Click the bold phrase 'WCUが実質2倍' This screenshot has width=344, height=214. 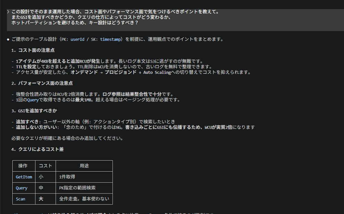(218, 127)
